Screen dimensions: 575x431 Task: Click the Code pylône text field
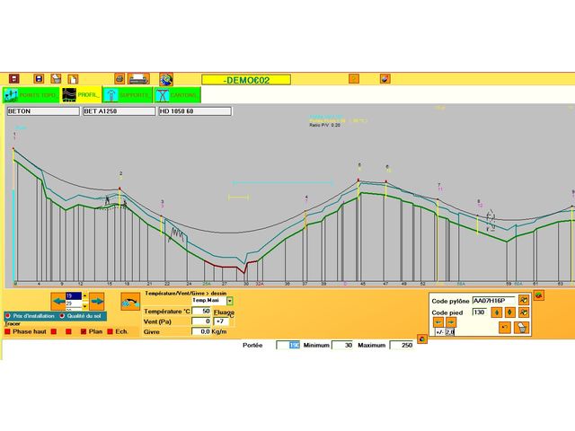coord(493,300)
